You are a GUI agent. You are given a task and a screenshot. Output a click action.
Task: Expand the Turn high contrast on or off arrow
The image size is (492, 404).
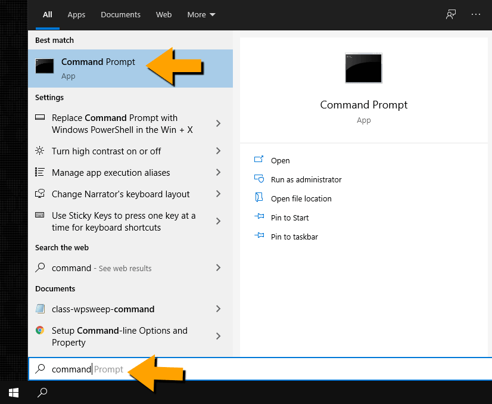point(218,151)
